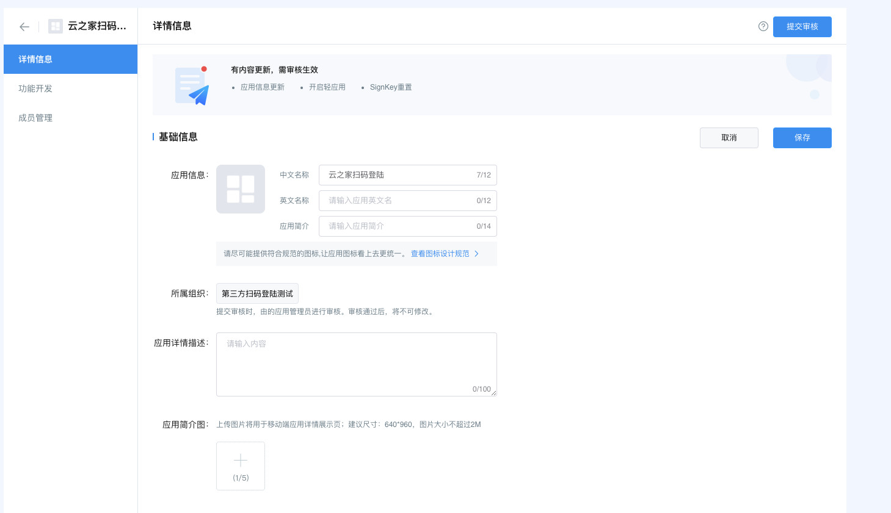The image size is (891, 513).
Task: Click the 第三方扫码登陆测试 organization tag
Action: [257, 293]
